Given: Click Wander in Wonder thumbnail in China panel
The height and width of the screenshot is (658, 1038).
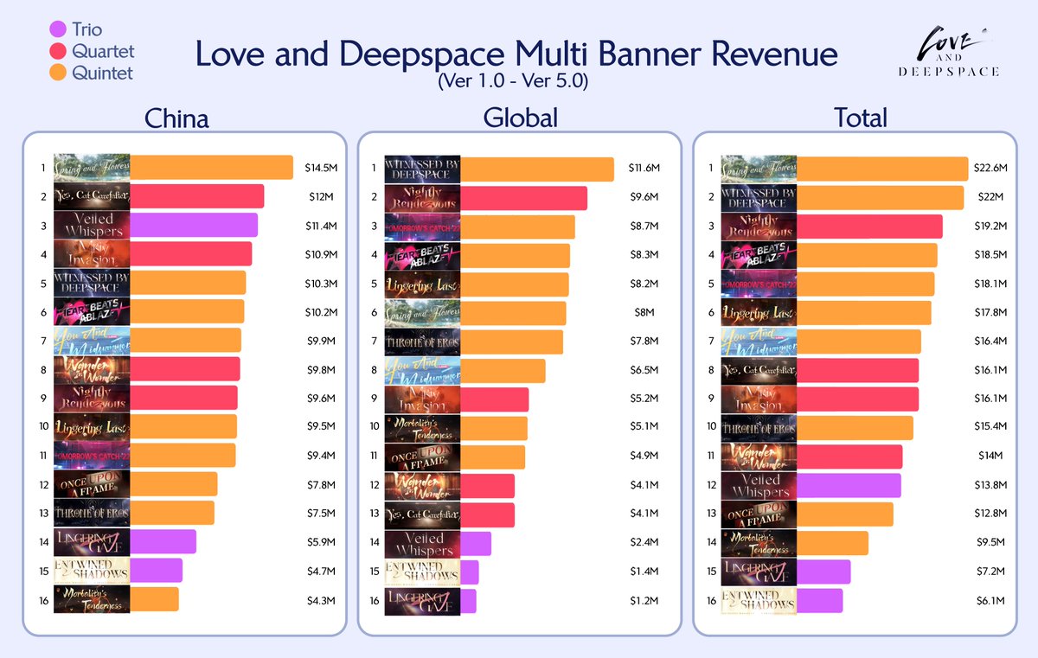Looking at the screenshot, I should (92, 368).
